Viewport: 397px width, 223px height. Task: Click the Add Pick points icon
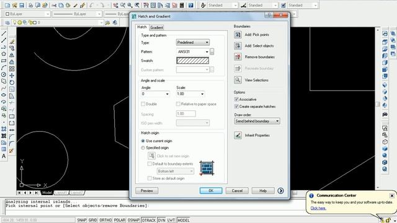coord(238,35)
